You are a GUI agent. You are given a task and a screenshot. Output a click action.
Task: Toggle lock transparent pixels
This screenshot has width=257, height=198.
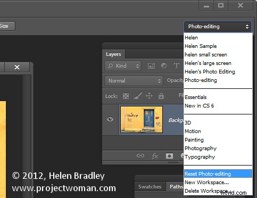pos(126,96)
